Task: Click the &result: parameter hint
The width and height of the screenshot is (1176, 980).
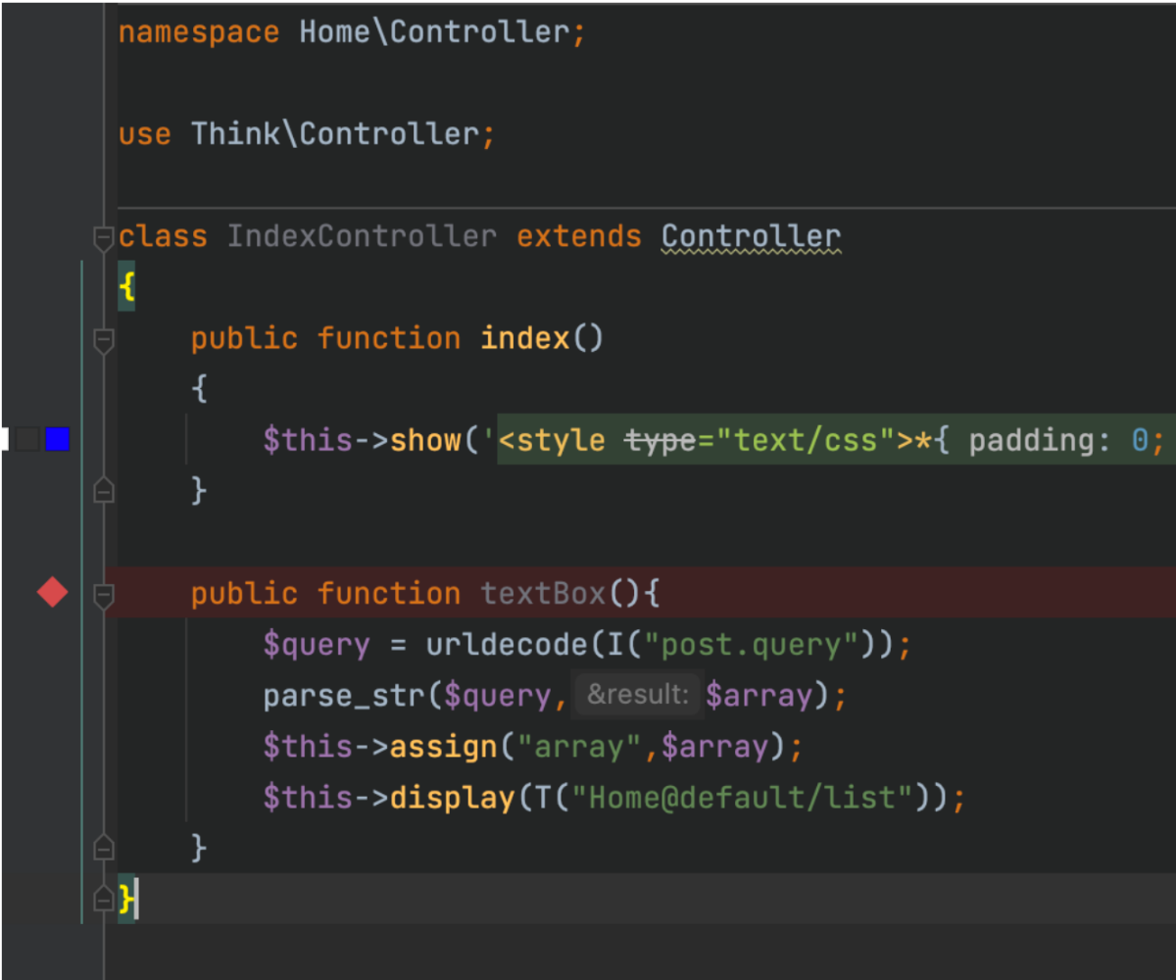Action: point(637,696)
